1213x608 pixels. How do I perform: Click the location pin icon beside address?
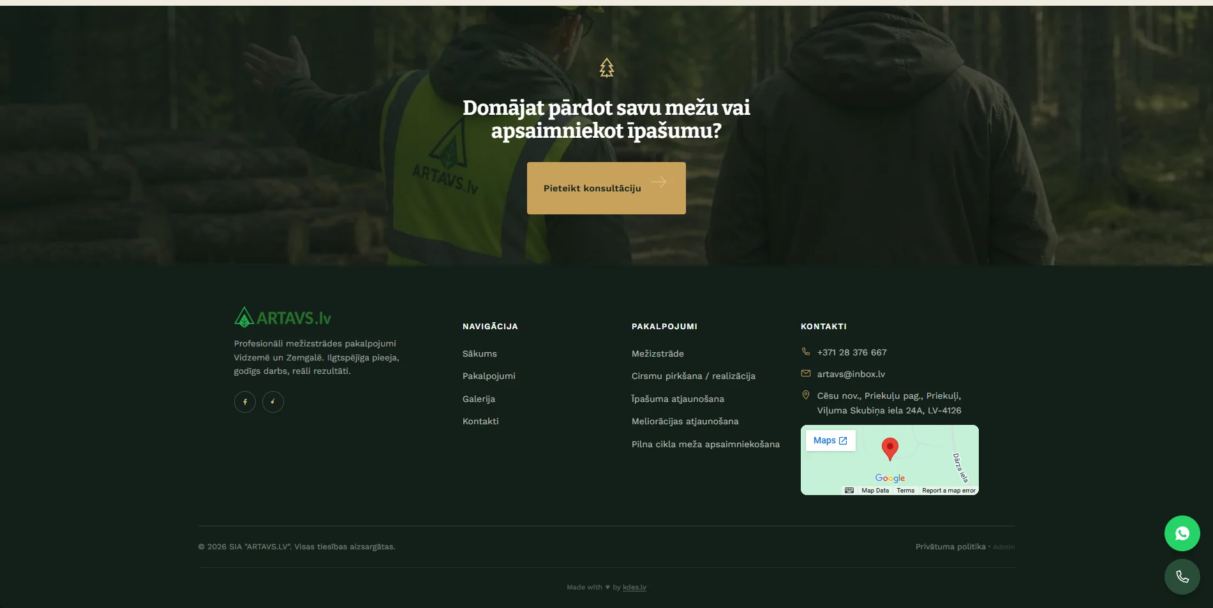(x=806, y=395)
